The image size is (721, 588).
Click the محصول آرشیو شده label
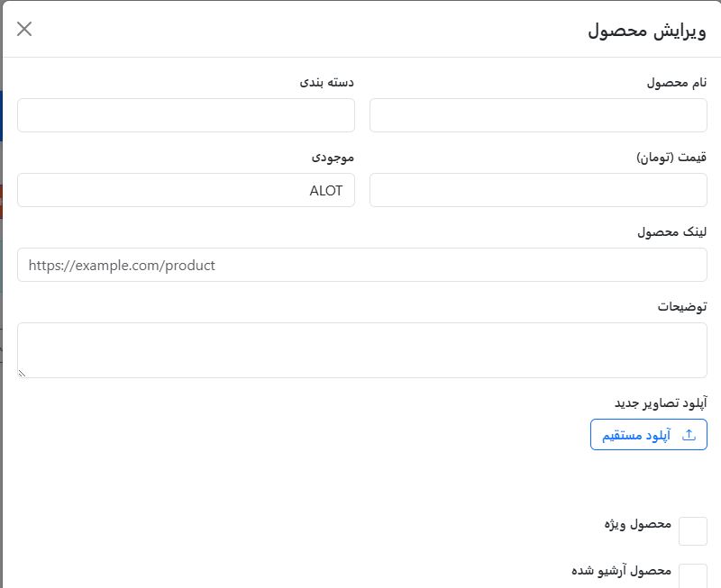click(x=622, y=571)
